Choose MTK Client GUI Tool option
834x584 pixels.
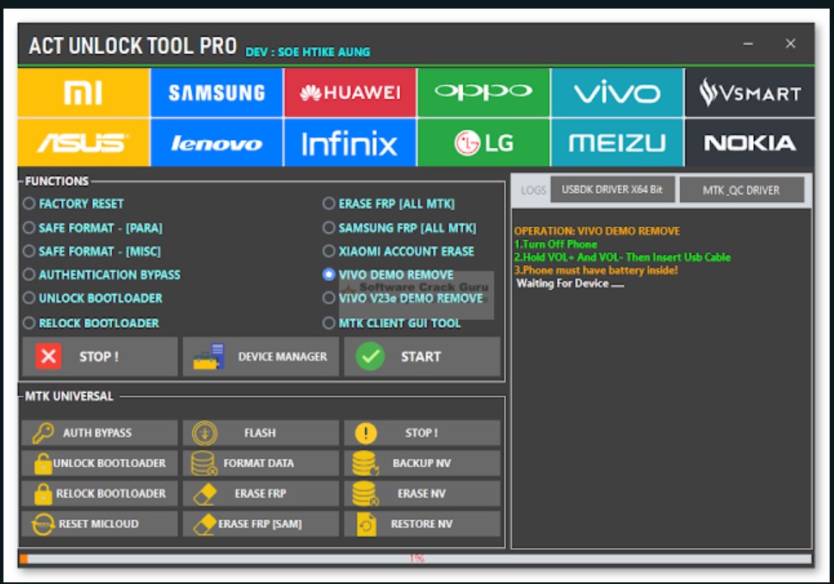click(392, 323)
